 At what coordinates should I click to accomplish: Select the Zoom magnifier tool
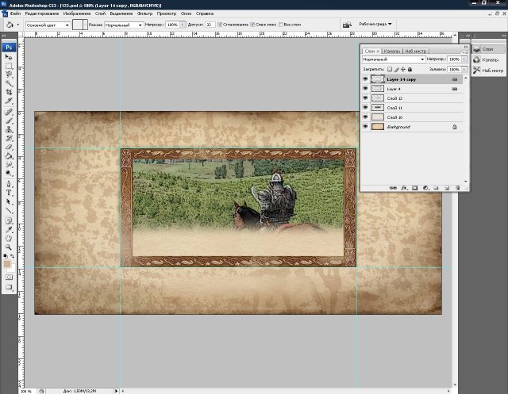pos(10,247)
